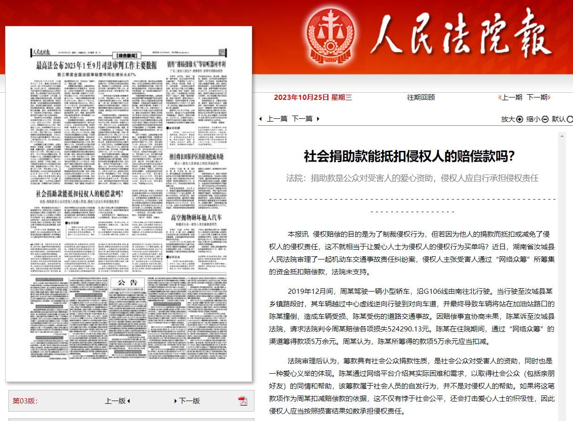Open the PDF download icon for page 03
This screenshot has width=573, height=421.
243,401
